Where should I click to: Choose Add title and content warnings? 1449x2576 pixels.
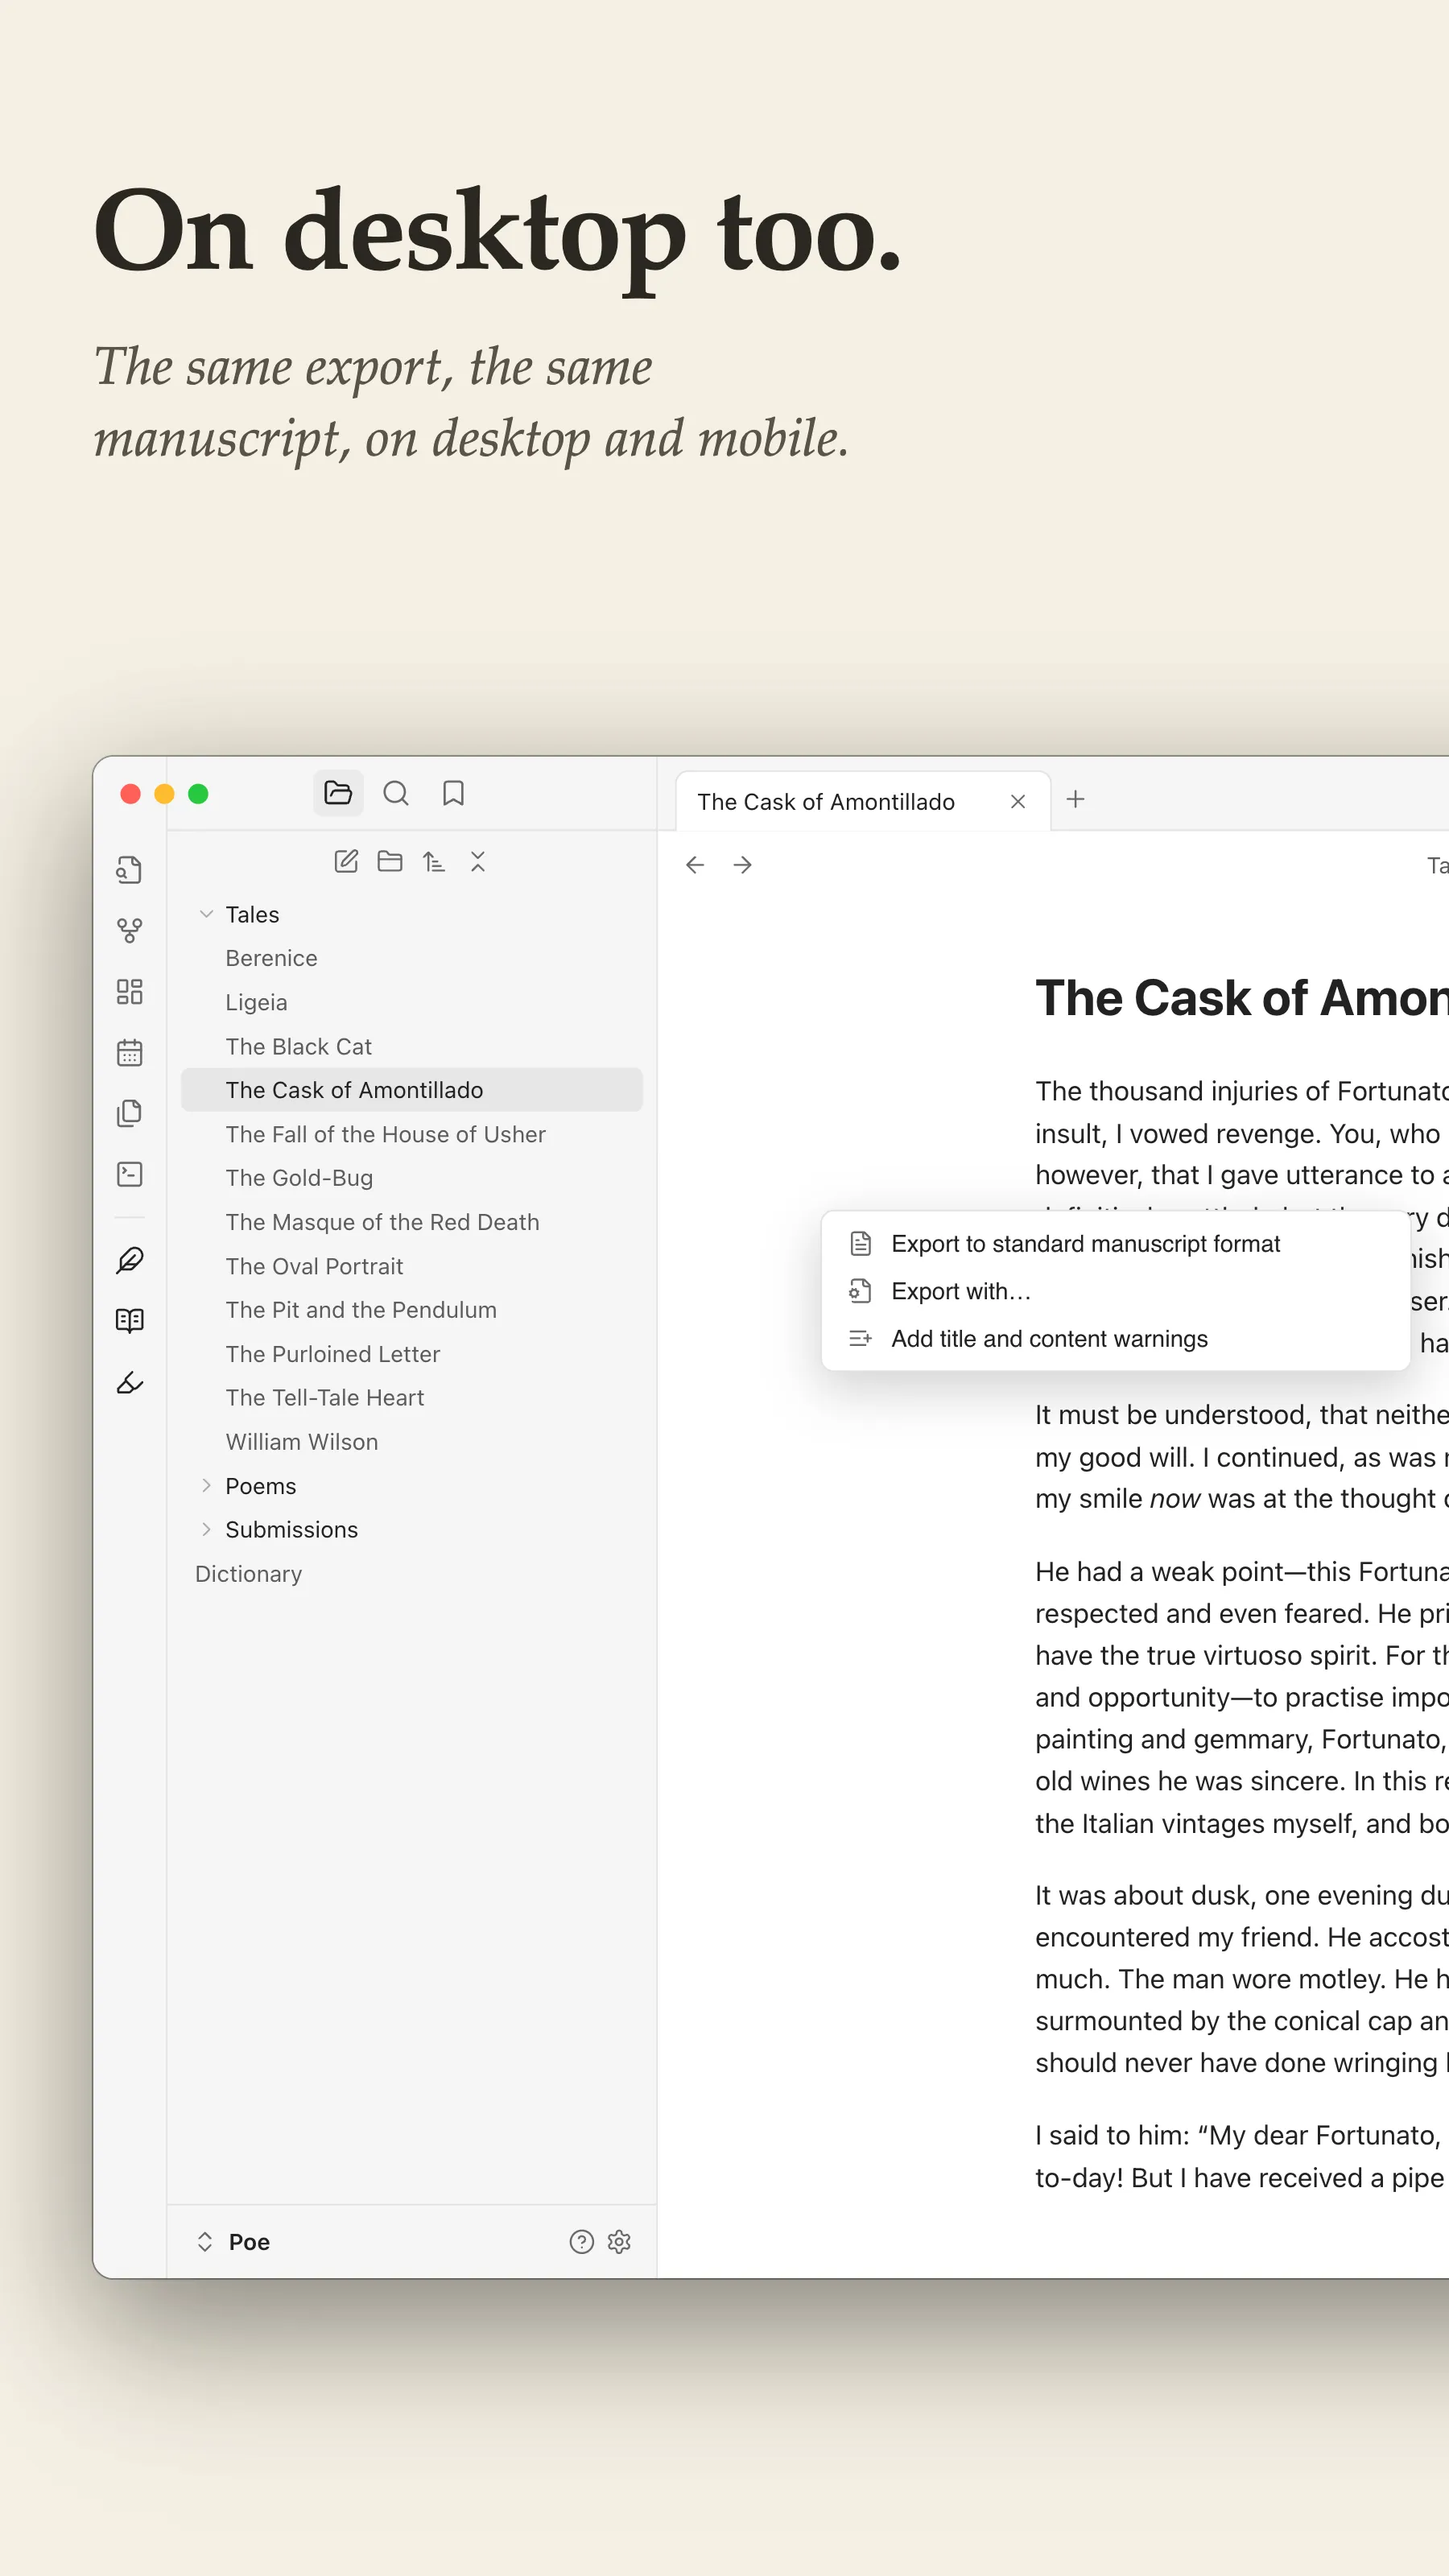pyautogui.click(x=1115, y=1339)
